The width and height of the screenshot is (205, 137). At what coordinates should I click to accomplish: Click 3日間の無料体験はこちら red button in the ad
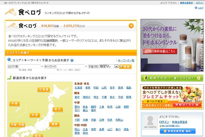(160, 51)
